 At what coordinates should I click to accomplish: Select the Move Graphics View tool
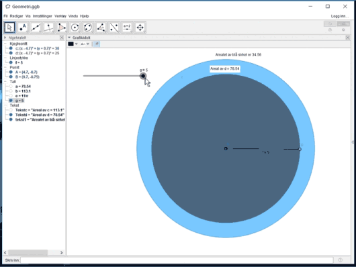coord(140,28)
